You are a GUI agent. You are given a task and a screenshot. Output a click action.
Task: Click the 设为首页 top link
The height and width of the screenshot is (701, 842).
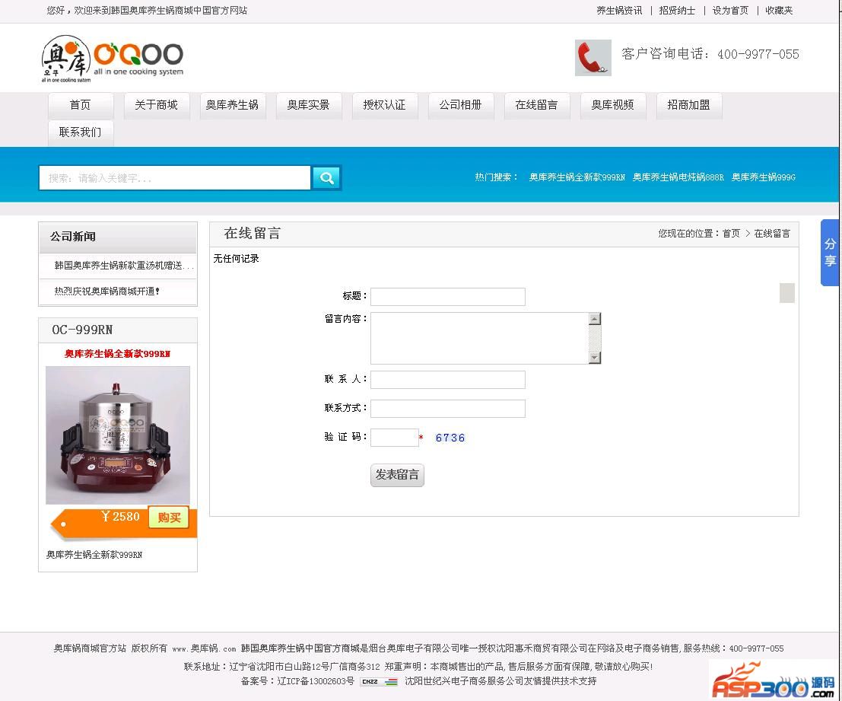[x=730, y=10]
